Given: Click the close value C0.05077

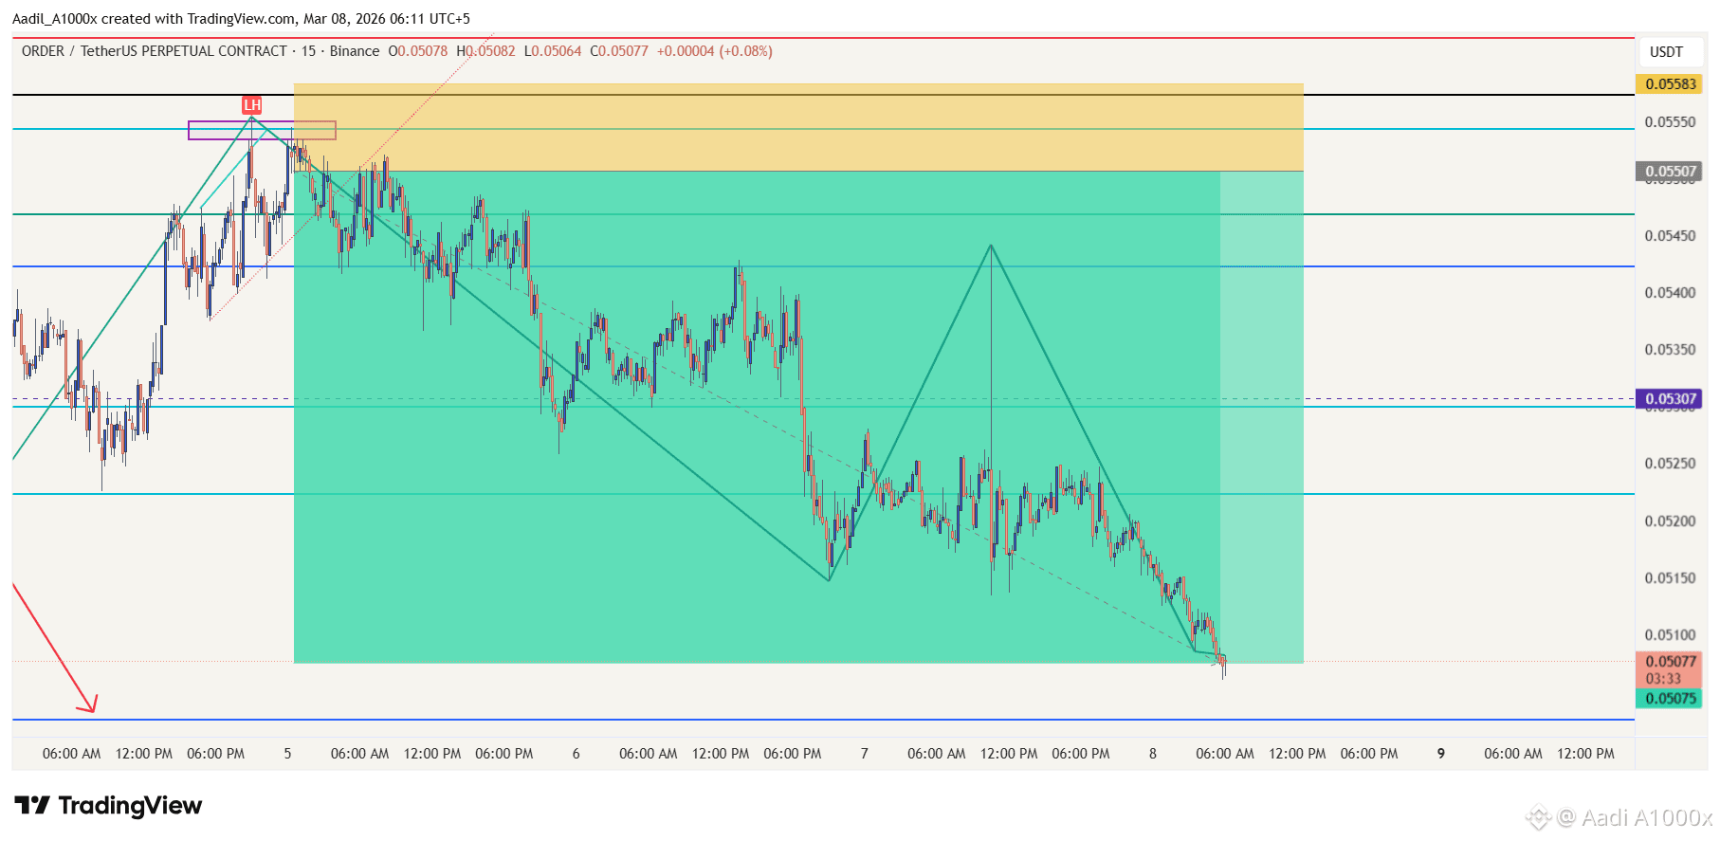Looking at the screenshot, I should tap(619, 51).
